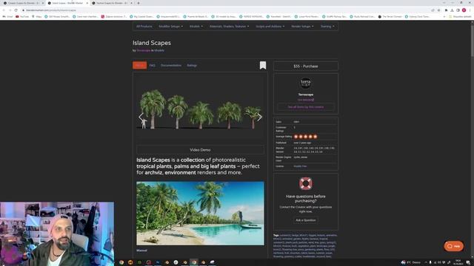Screen dimensions: 474x266
Task: Click the Ask a Question button
Action: (306, 220)
